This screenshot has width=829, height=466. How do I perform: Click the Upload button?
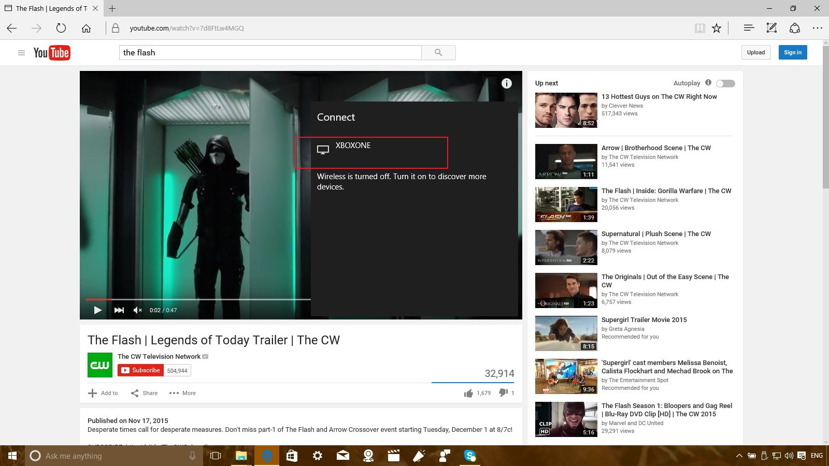(x=756, y=52)
